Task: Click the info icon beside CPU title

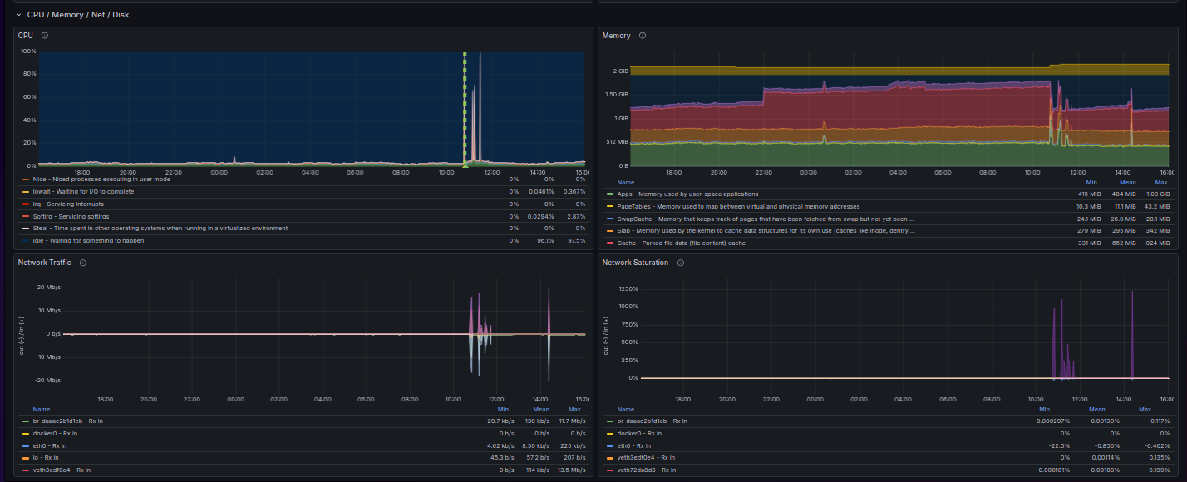Action: pyautogui.click(x=45, y=36)
